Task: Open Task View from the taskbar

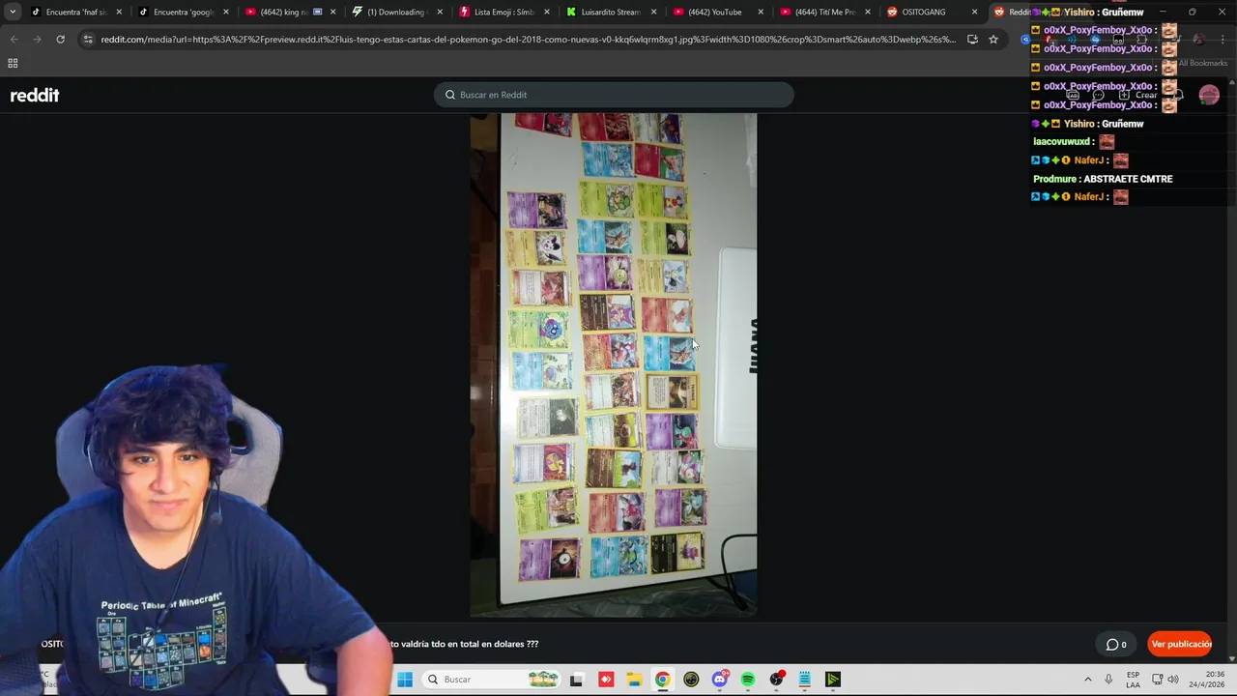Action: [x=577, y=680]
